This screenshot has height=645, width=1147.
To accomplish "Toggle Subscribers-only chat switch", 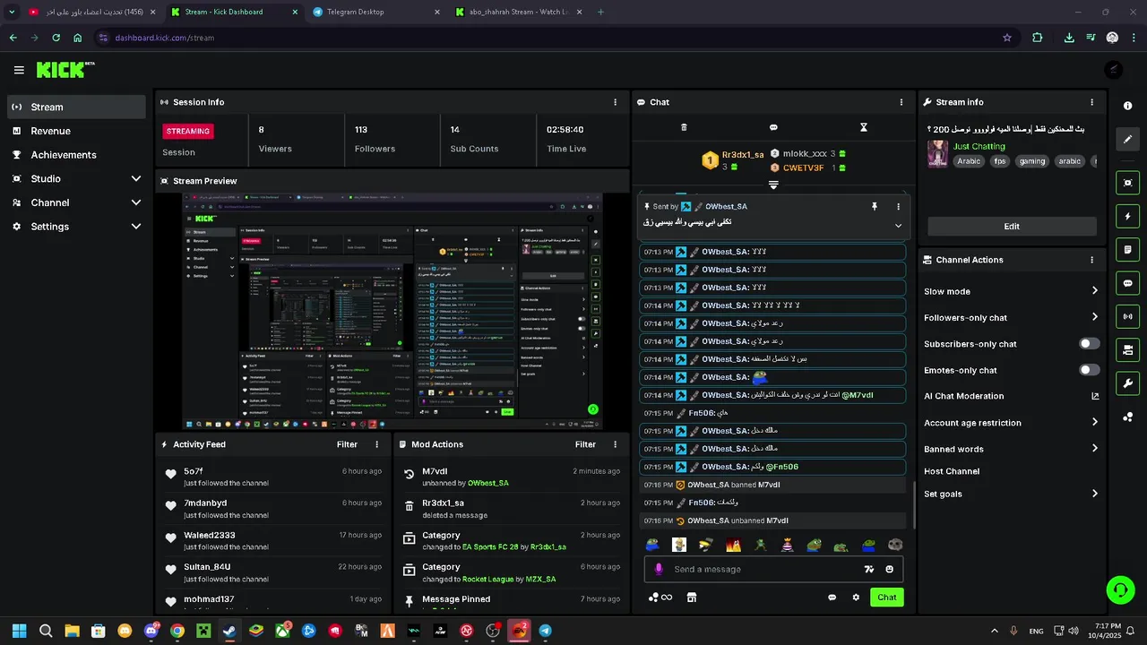I will point(1090,344).
